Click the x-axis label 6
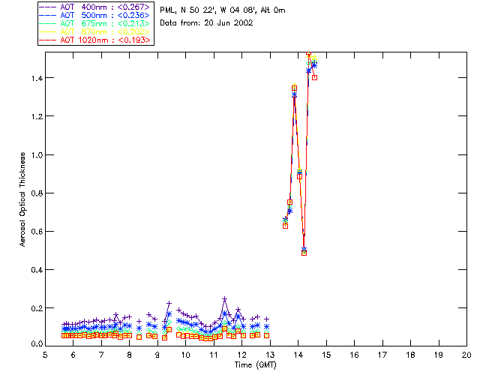 pyautogui.click(x=73, y=355)
